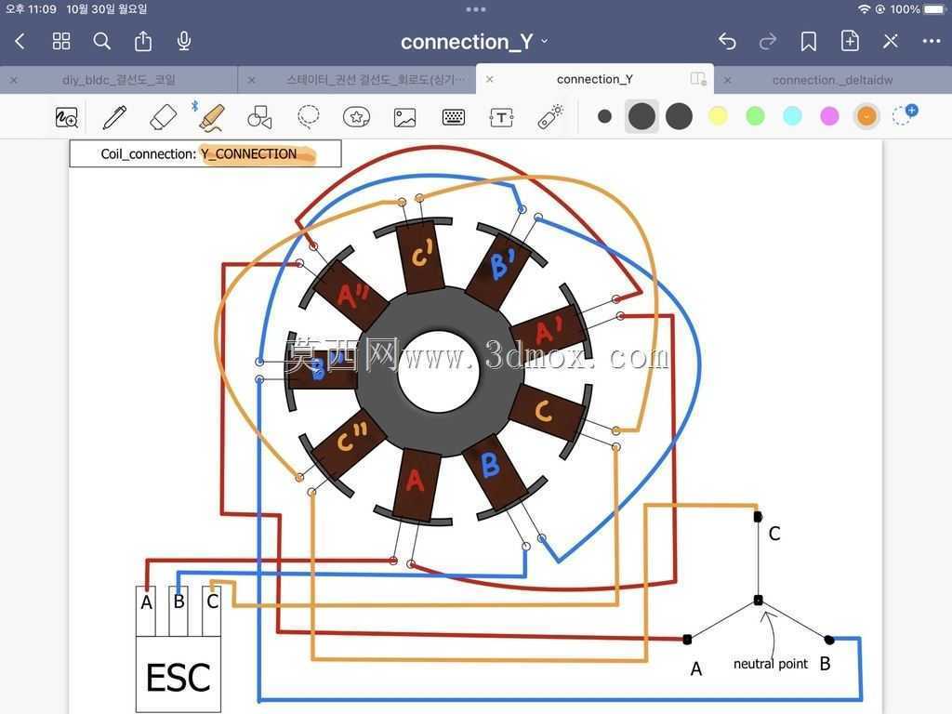Image resolution: width=952 pixels, height=714 pixels.
Task: Pick the orange highlighter color
Action: [866, 116]
